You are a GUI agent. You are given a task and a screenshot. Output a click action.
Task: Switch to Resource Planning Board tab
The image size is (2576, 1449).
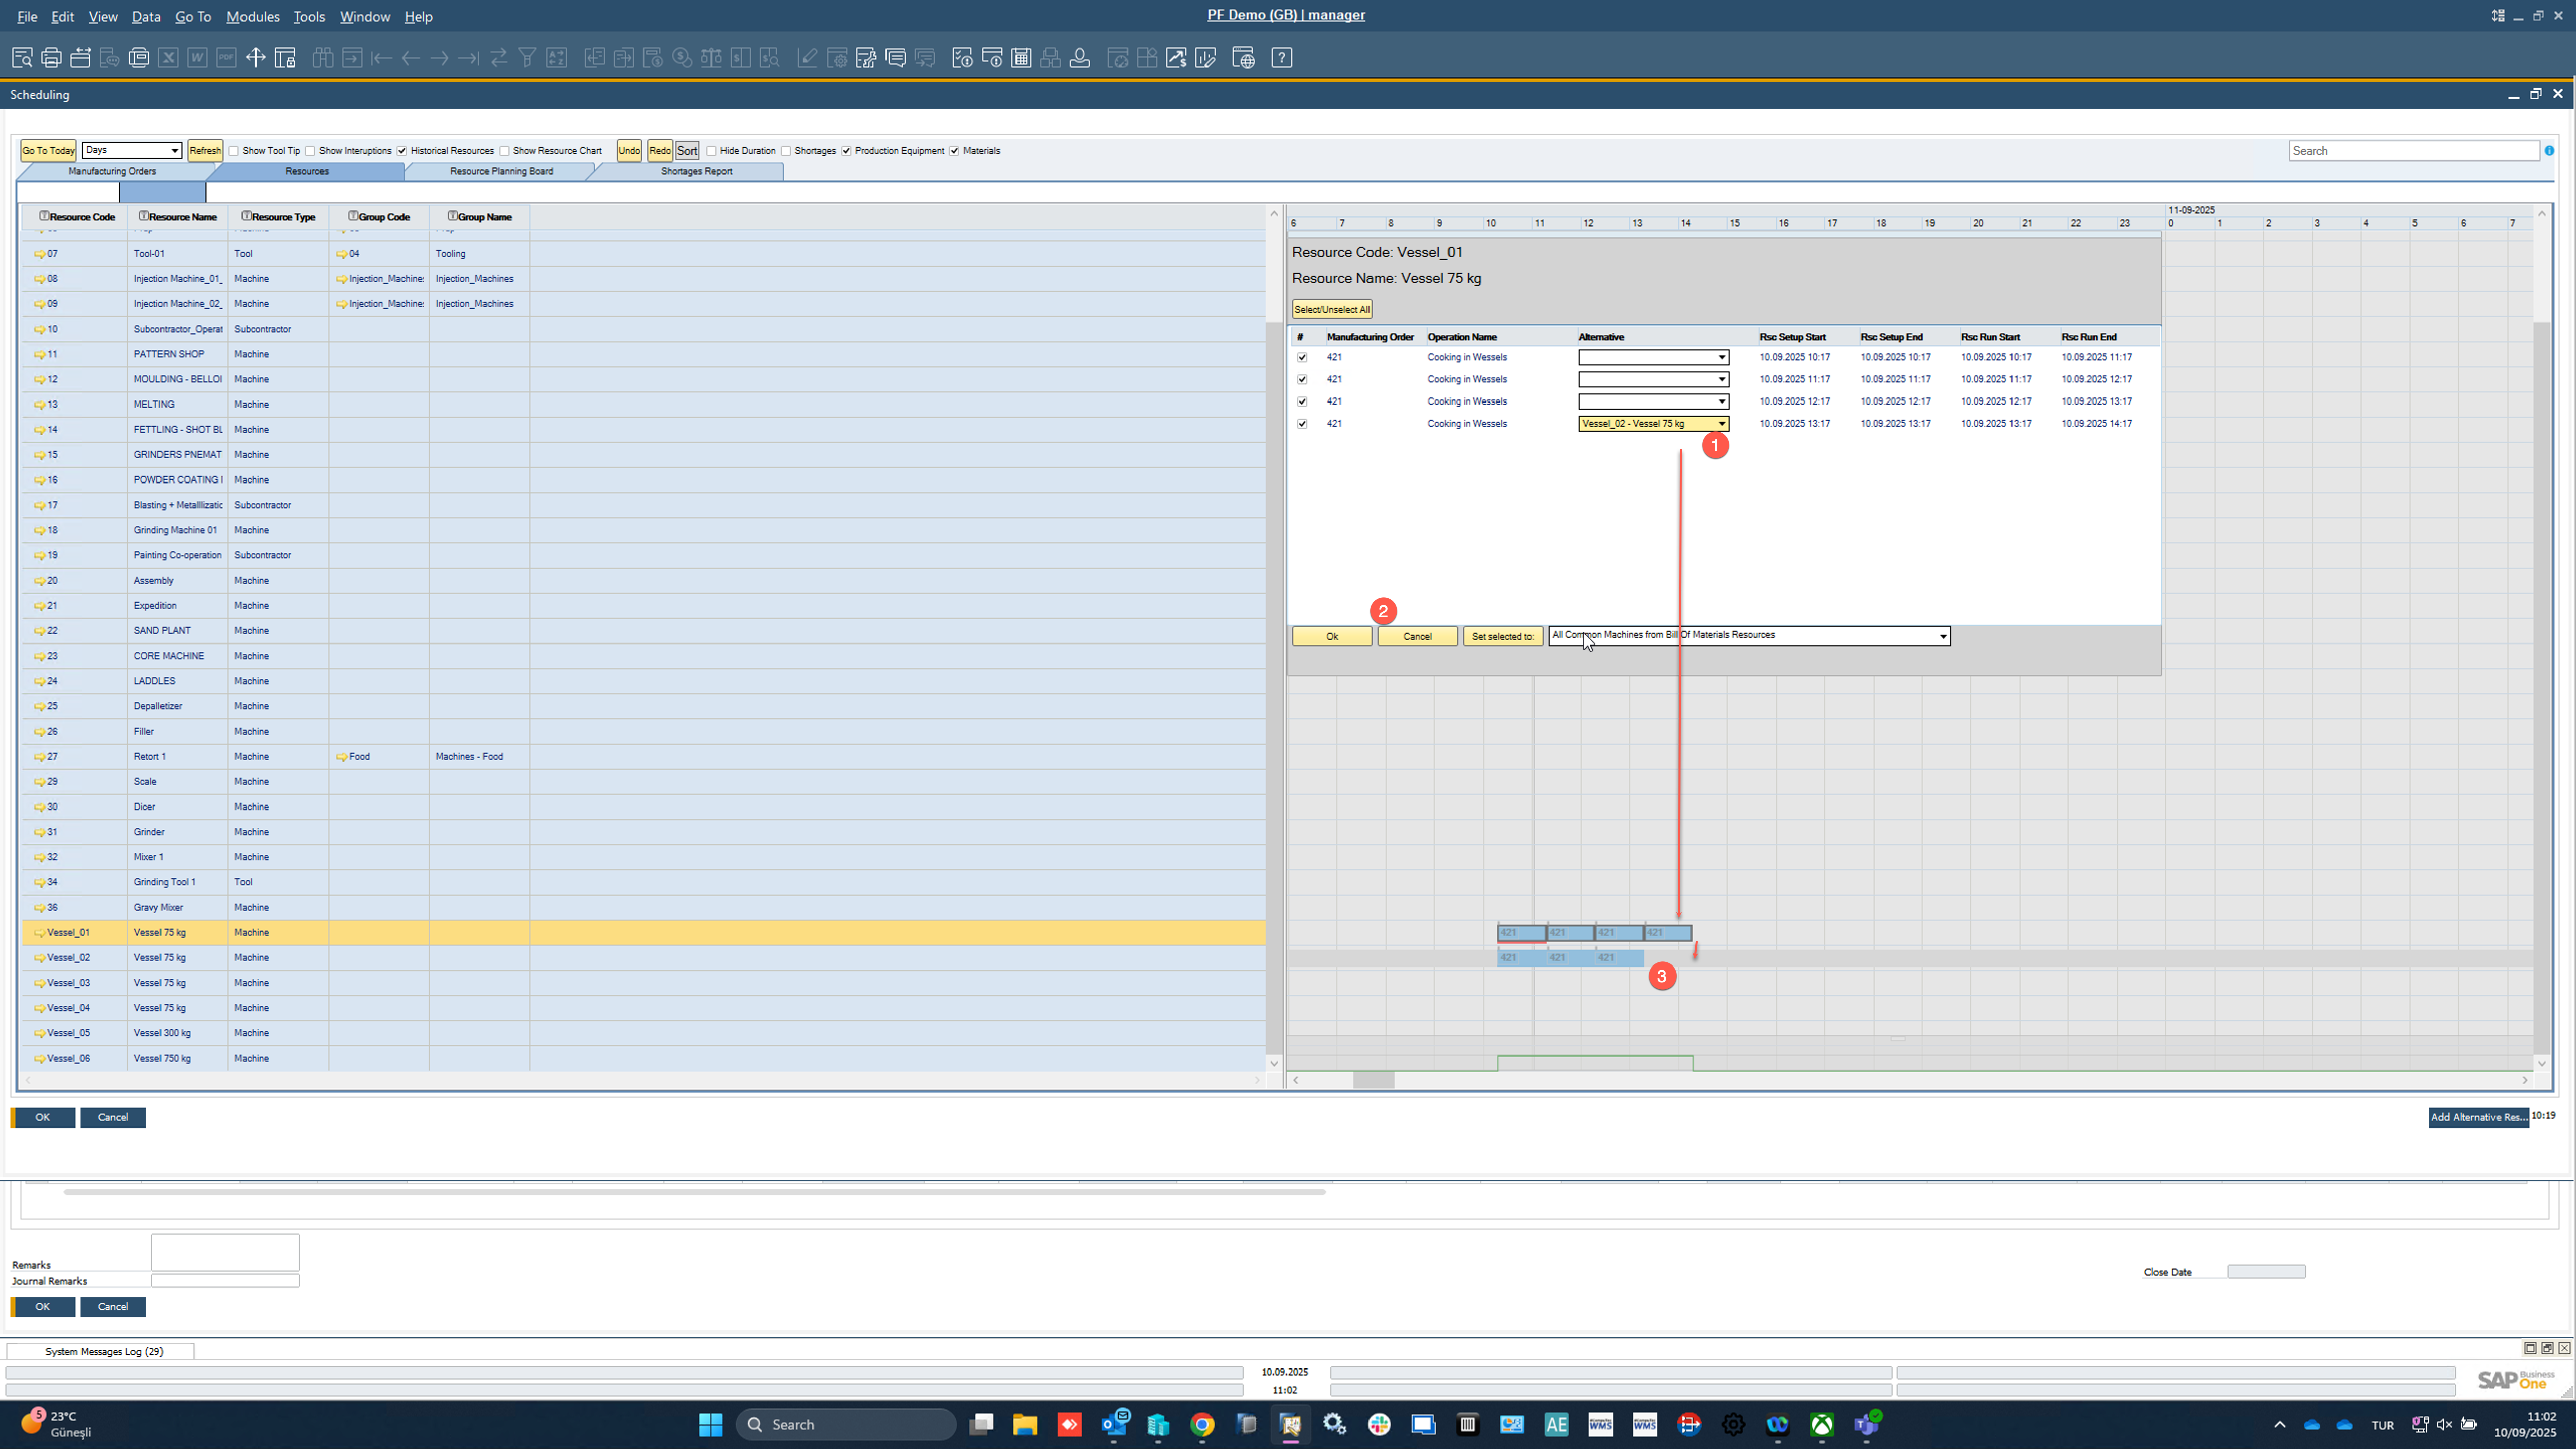click(501, 171)
